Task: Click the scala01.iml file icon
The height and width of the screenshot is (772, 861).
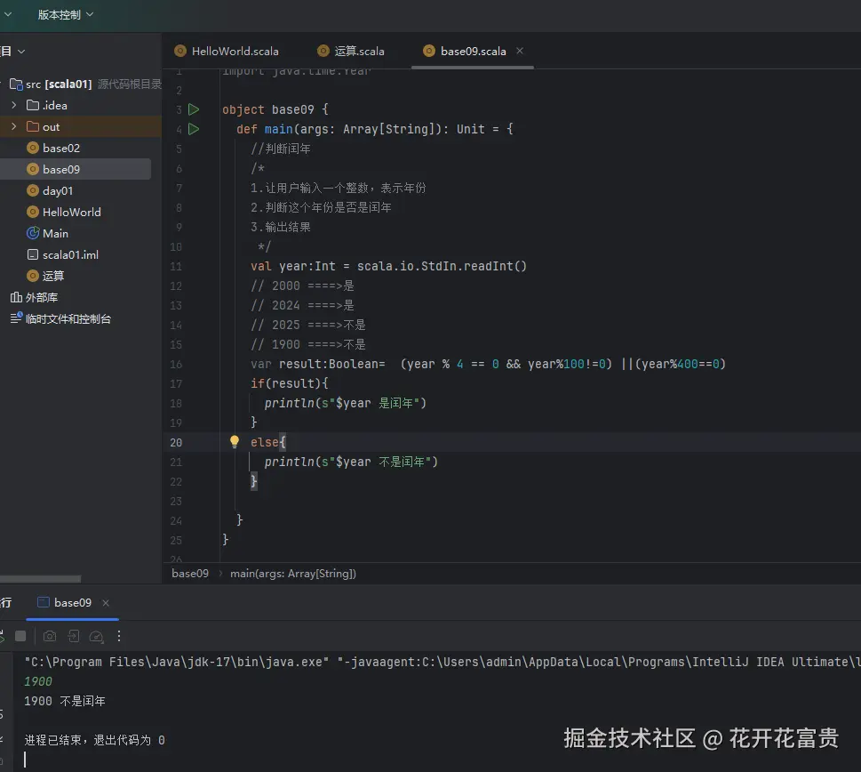Action: [x=33, y=254]
